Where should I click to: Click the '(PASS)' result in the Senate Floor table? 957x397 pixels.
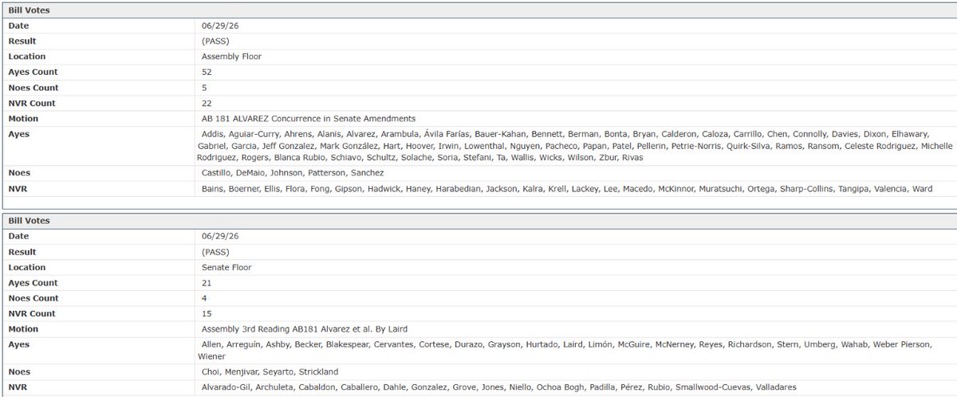[x=216, y=252]
